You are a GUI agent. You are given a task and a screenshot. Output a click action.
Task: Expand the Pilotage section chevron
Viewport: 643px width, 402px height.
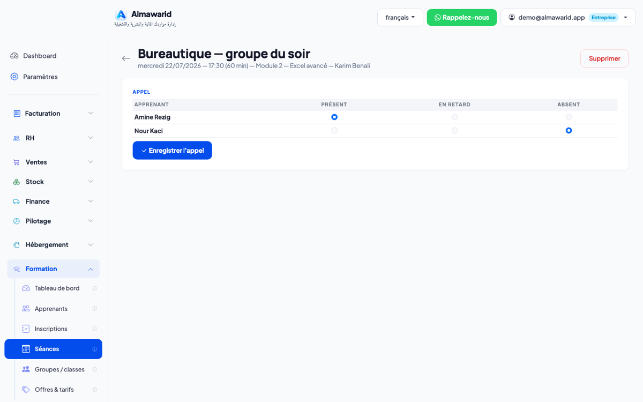pos(91,221)
